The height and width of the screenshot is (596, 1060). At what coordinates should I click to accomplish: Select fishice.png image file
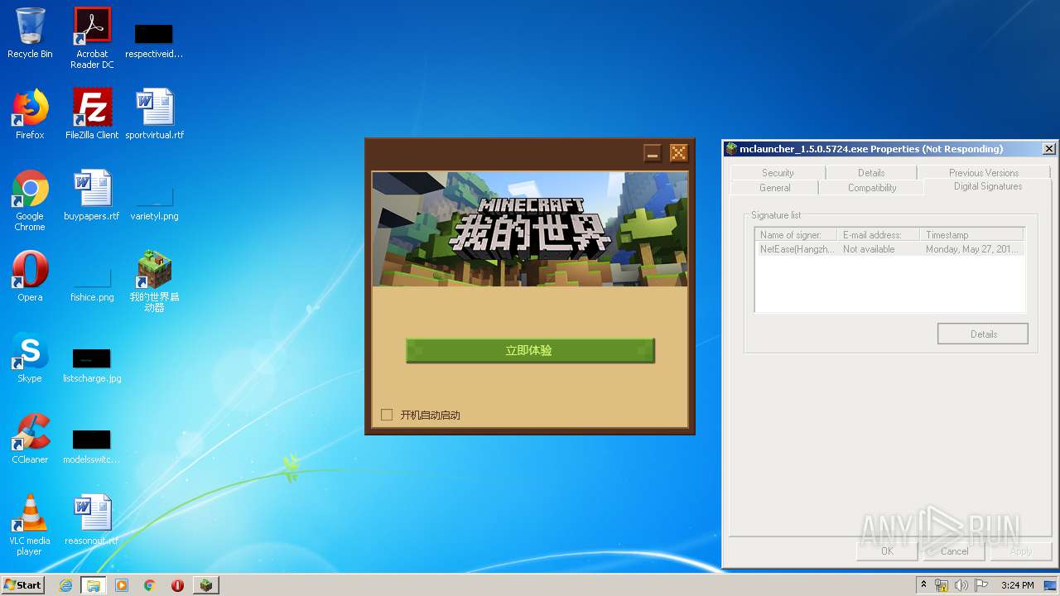click(x=92, y=285)
